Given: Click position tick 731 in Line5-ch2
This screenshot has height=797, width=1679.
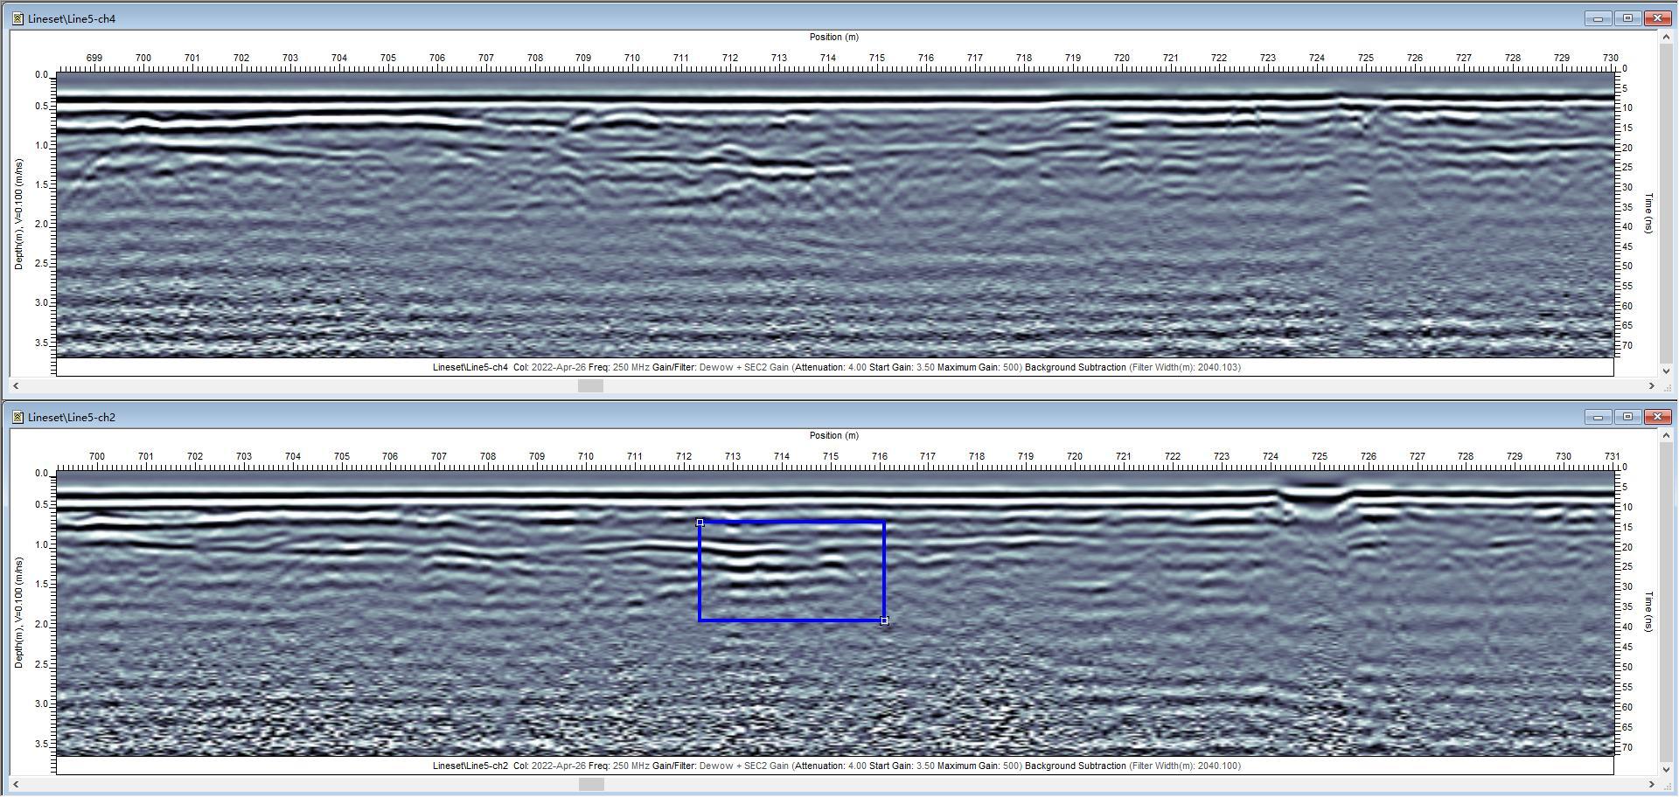Looking at the screenshot, I should pos(1612,456).
